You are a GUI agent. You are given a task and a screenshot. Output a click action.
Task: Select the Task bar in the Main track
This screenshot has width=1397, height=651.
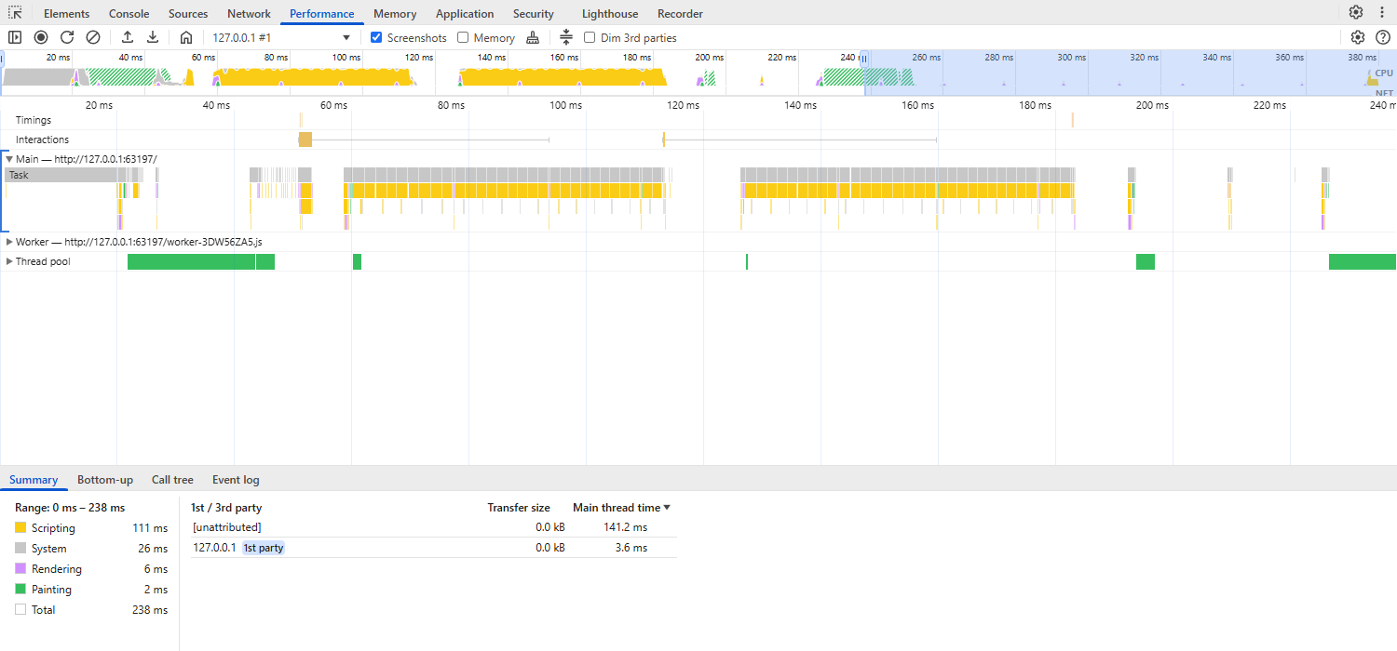click(60, 175)
